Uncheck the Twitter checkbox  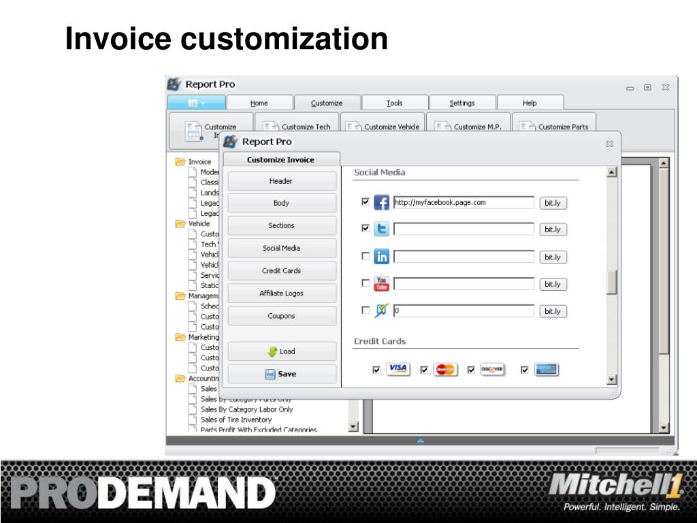pyautogui.click(x=366, y=228)
